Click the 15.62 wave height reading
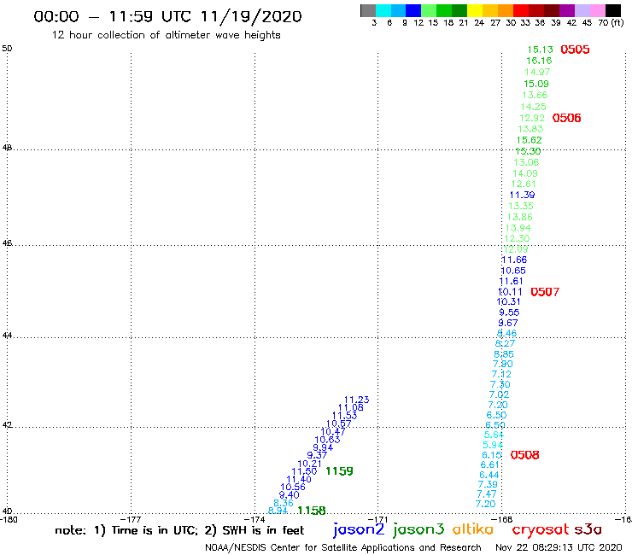The height and width of the screenshot is (555, 632). 530,140
